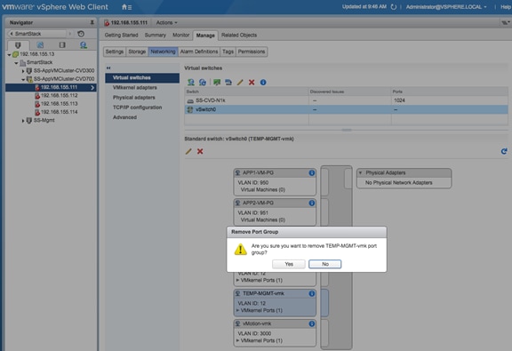Viewport: 512px width, 351px height.
Task: Collapse 192.168.155.13 vCenter tree node
Action: point(9,54)
